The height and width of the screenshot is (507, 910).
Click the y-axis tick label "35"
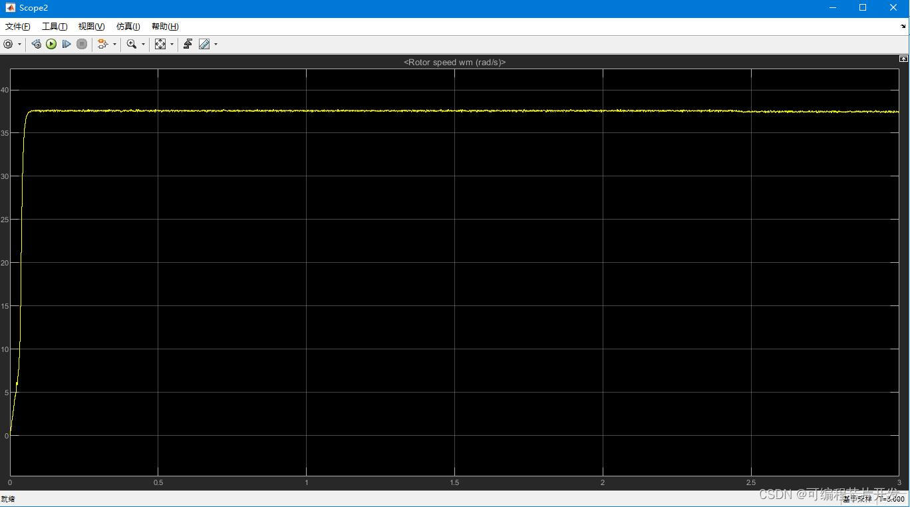5,133
